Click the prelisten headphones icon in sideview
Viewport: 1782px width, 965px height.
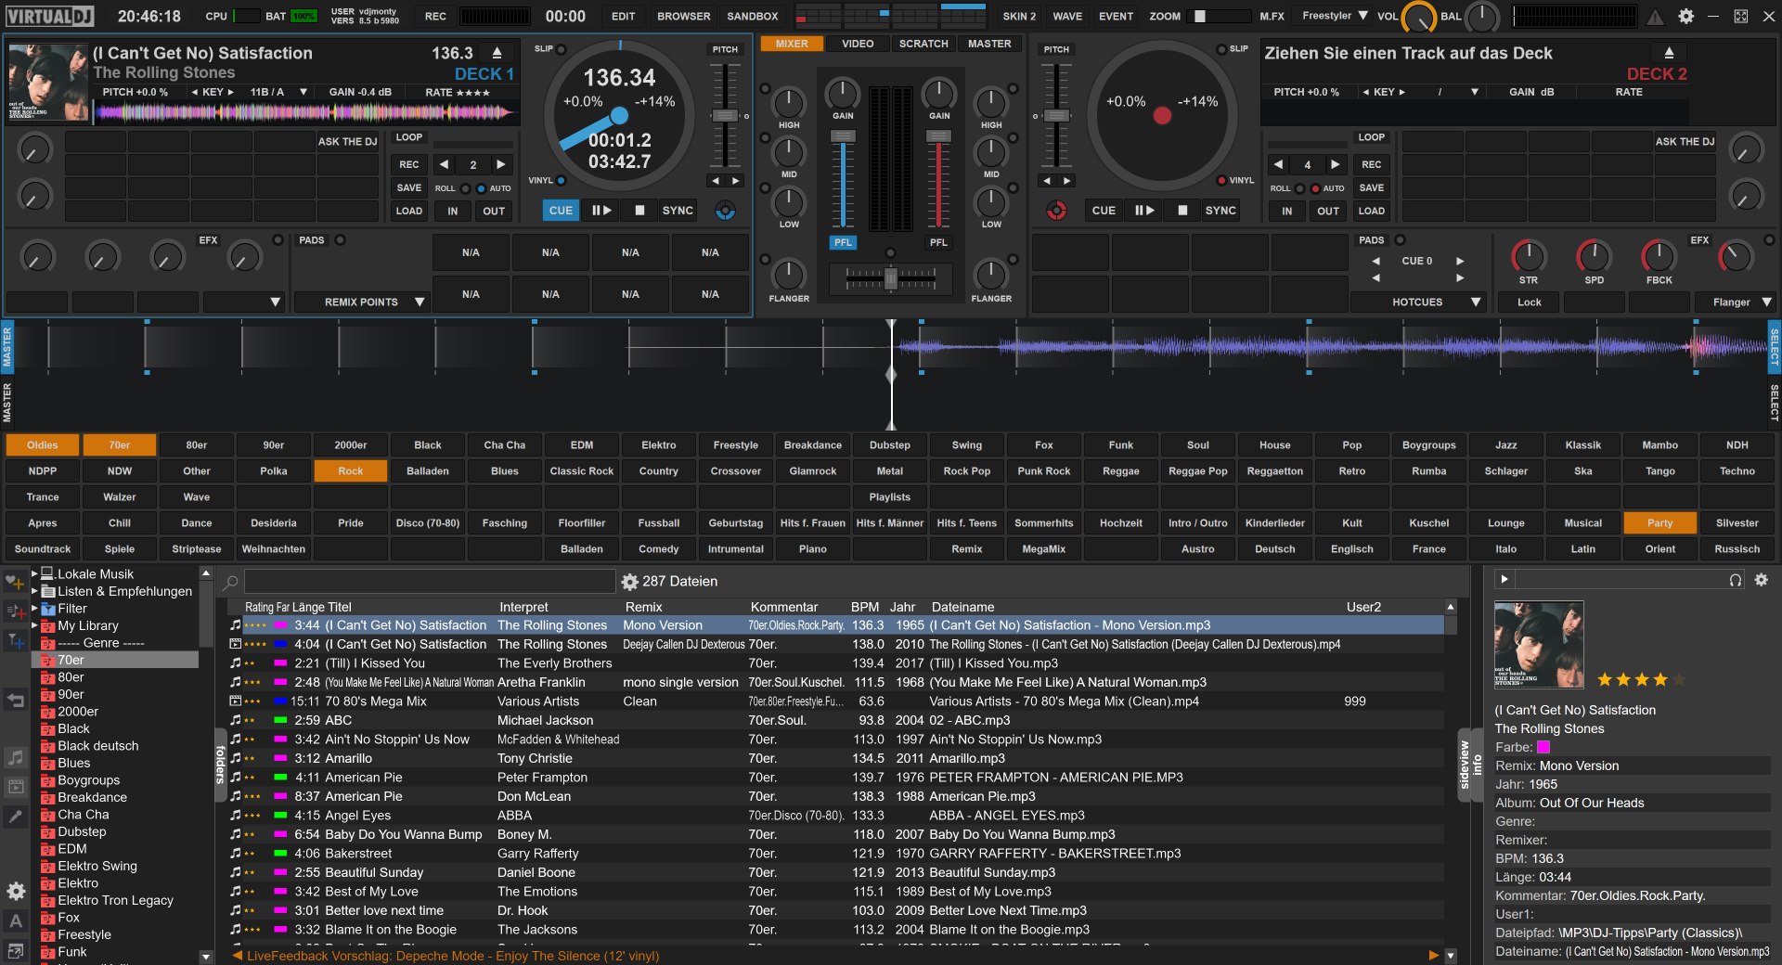coord(1735,580)
